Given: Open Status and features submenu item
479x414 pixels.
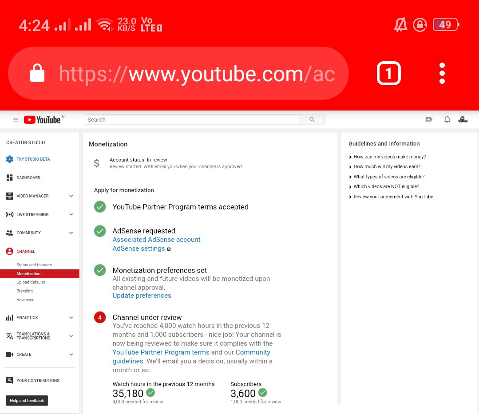Looking at the screenshot, I should (x=34, y=265).
